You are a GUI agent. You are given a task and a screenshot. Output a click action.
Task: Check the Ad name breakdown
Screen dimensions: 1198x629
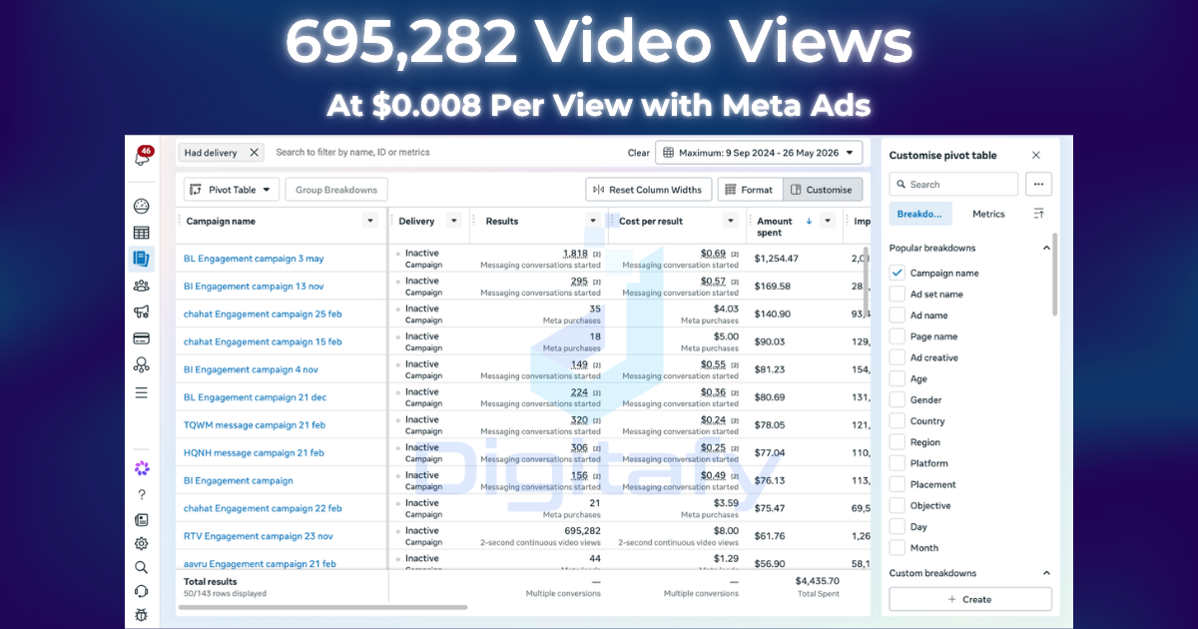point(897,315)
